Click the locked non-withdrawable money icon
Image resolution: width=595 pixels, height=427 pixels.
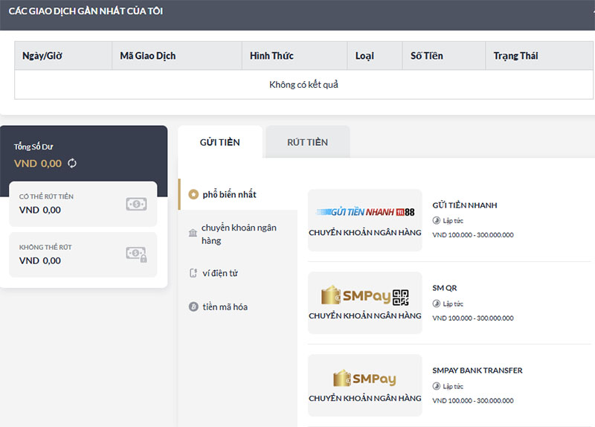tap(136, 254)
